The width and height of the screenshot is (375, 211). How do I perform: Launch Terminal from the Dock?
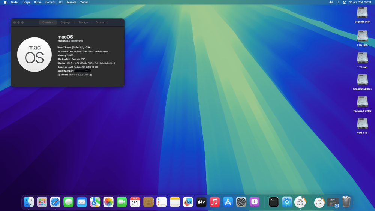tap(274, 202)
